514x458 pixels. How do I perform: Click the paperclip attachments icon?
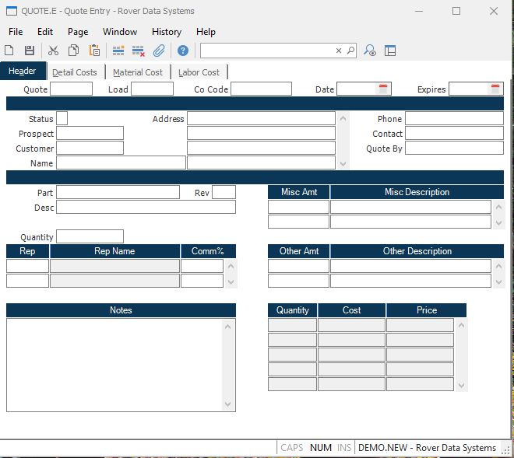coord(158,51)
